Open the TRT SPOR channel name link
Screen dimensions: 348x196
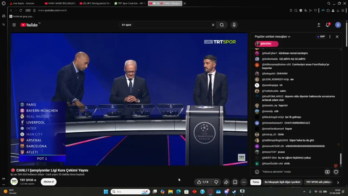point(27,180)
